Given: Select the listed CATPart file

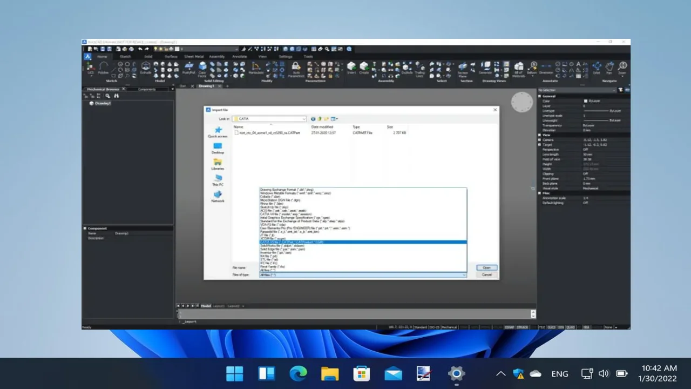Looking at the screenshot, I should point(268,132).
